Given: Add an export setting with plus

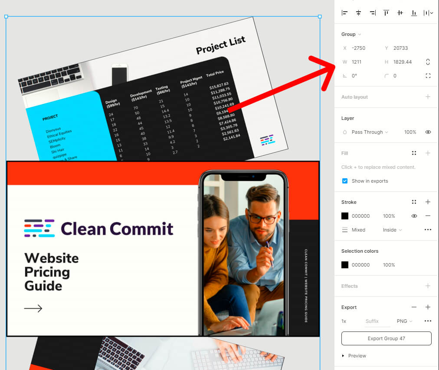Looking at the screenshot, I should [x=428, y=307].
